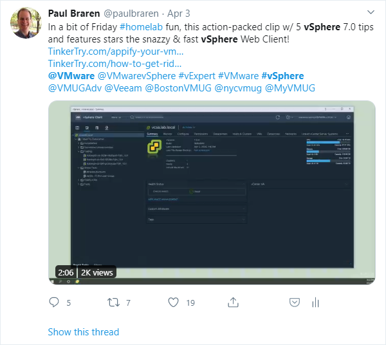Screen dimensions: 386x345
Task: Click the Paul Braren display name
Action: point(74,14)
